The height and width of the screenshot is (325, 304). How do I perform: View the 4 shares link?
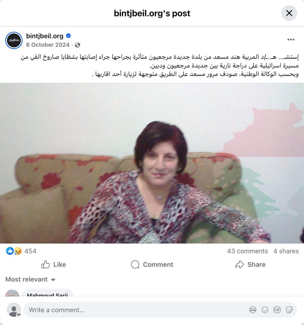click(x=286, y=251)
